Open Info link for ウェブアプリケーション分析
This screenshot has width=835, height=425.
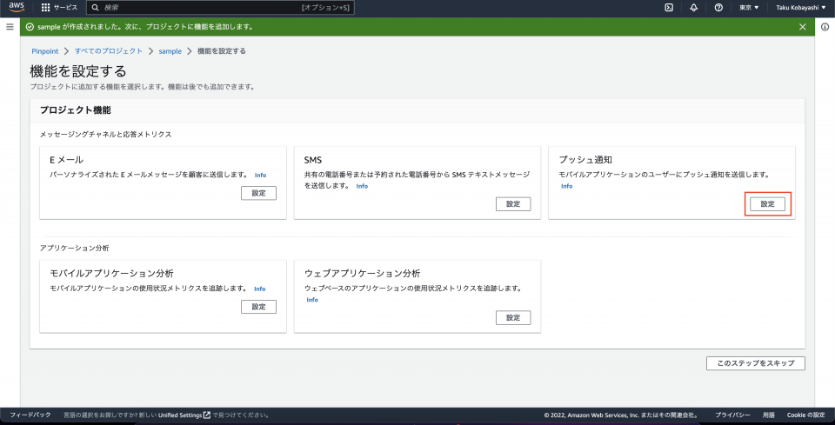click(312, 300)
